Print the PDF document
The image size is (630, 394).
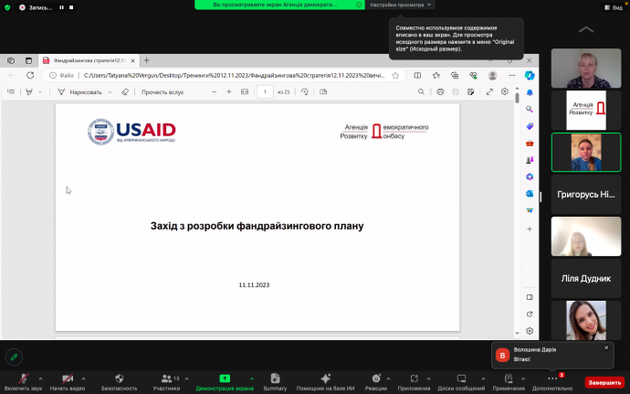coord(440,91)
